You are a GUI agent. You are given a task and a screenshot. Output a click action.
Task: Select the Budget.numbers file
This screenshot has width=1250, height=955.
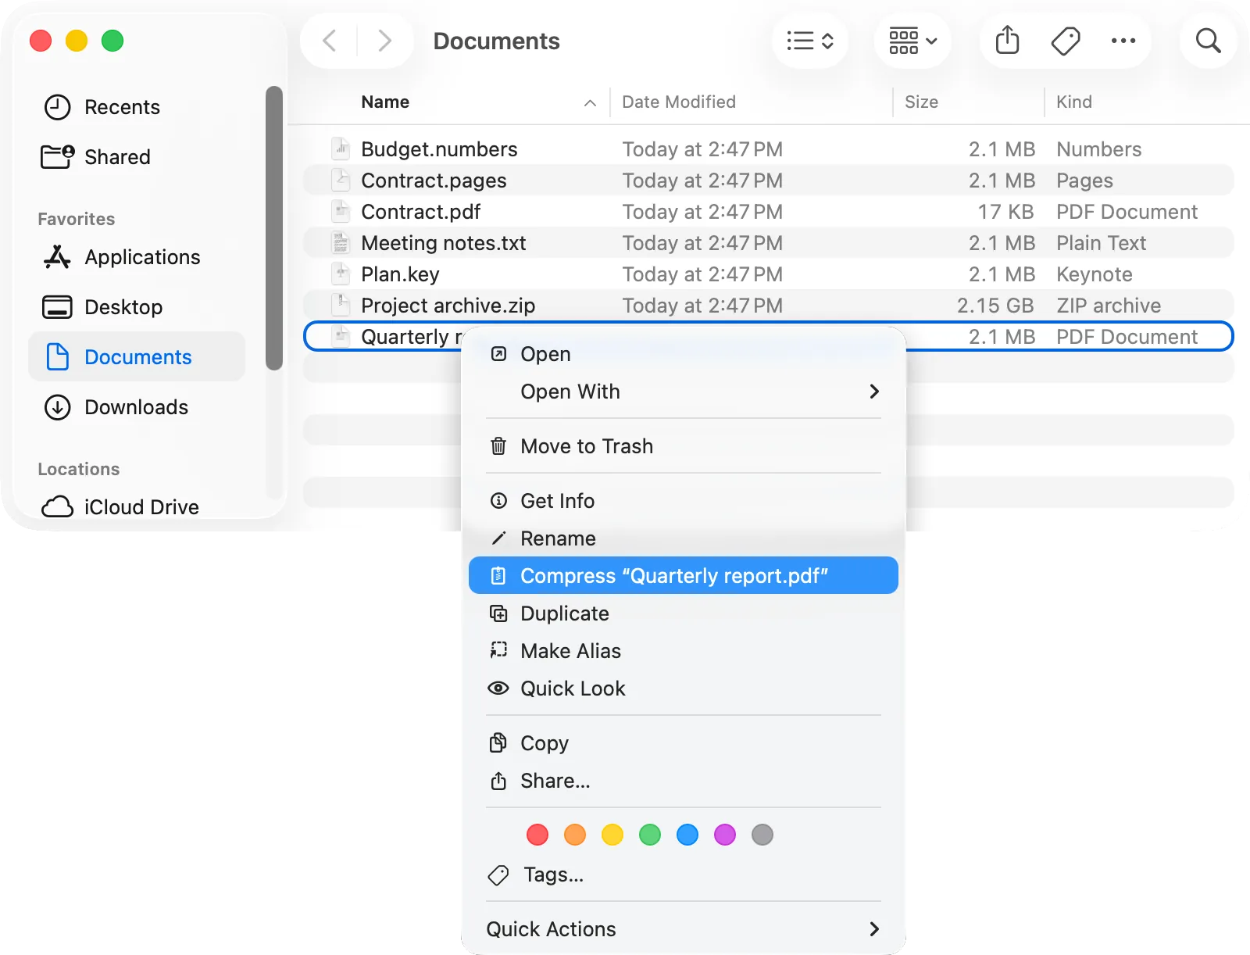(x=769, y=149)
